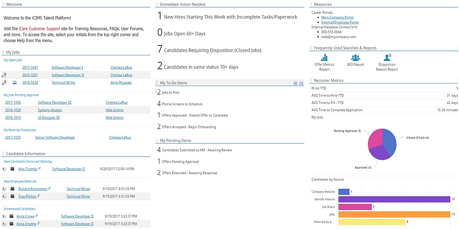Open the Internal/Employee Portal link
459x229 pixels.
pyautogui.click(x=340, y=22)
